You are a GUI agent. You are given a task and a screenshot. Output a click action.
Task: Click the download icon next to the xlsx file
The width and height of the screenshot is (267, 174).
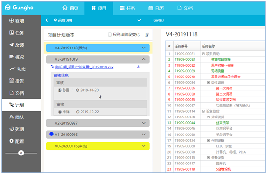coord(139,67)
